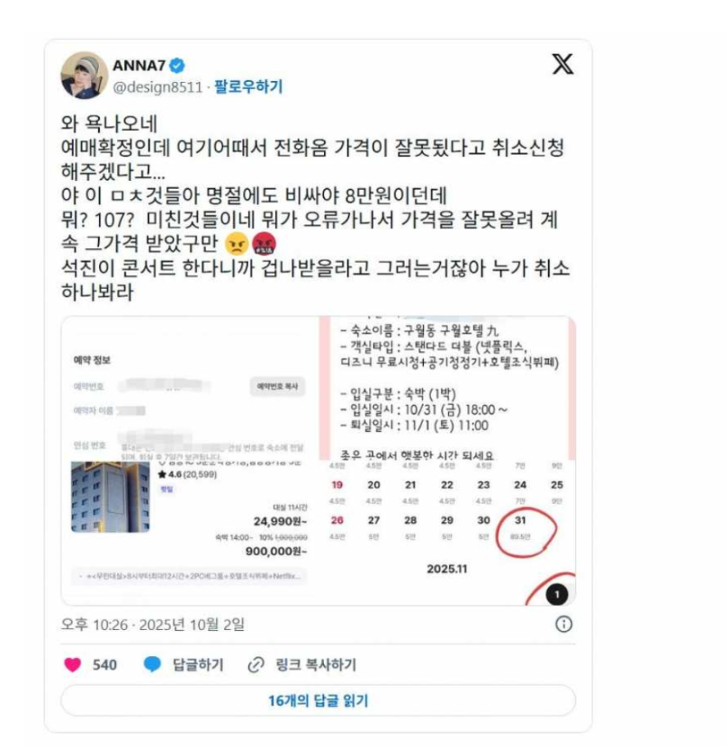Click the black number 1 badge
This screenshot has width=727, height=747.
[556, 595]
